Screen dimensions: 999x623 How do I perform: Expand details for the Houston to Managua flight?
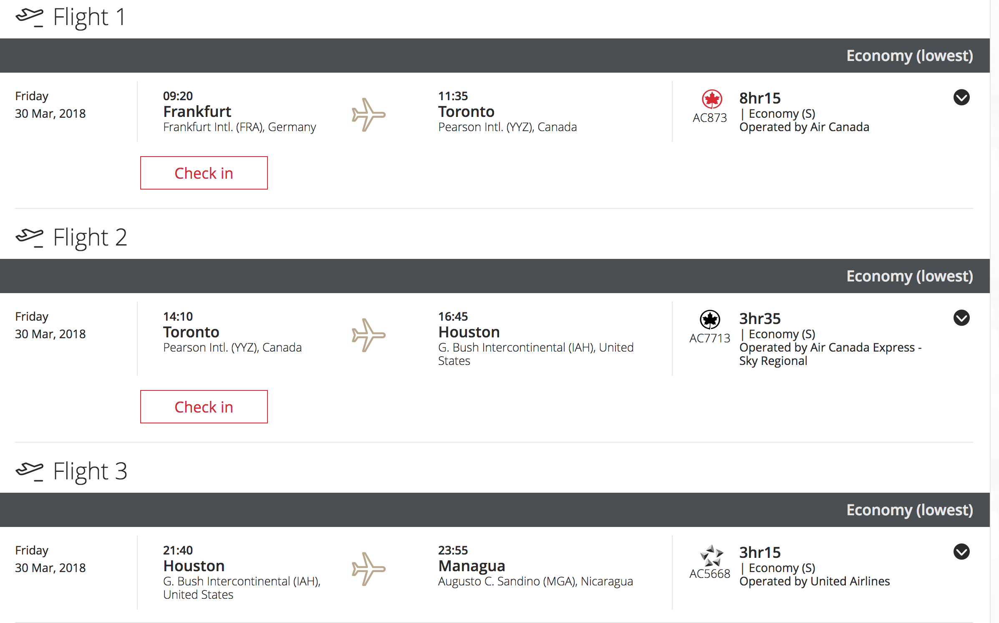click(x=961, y=552)
